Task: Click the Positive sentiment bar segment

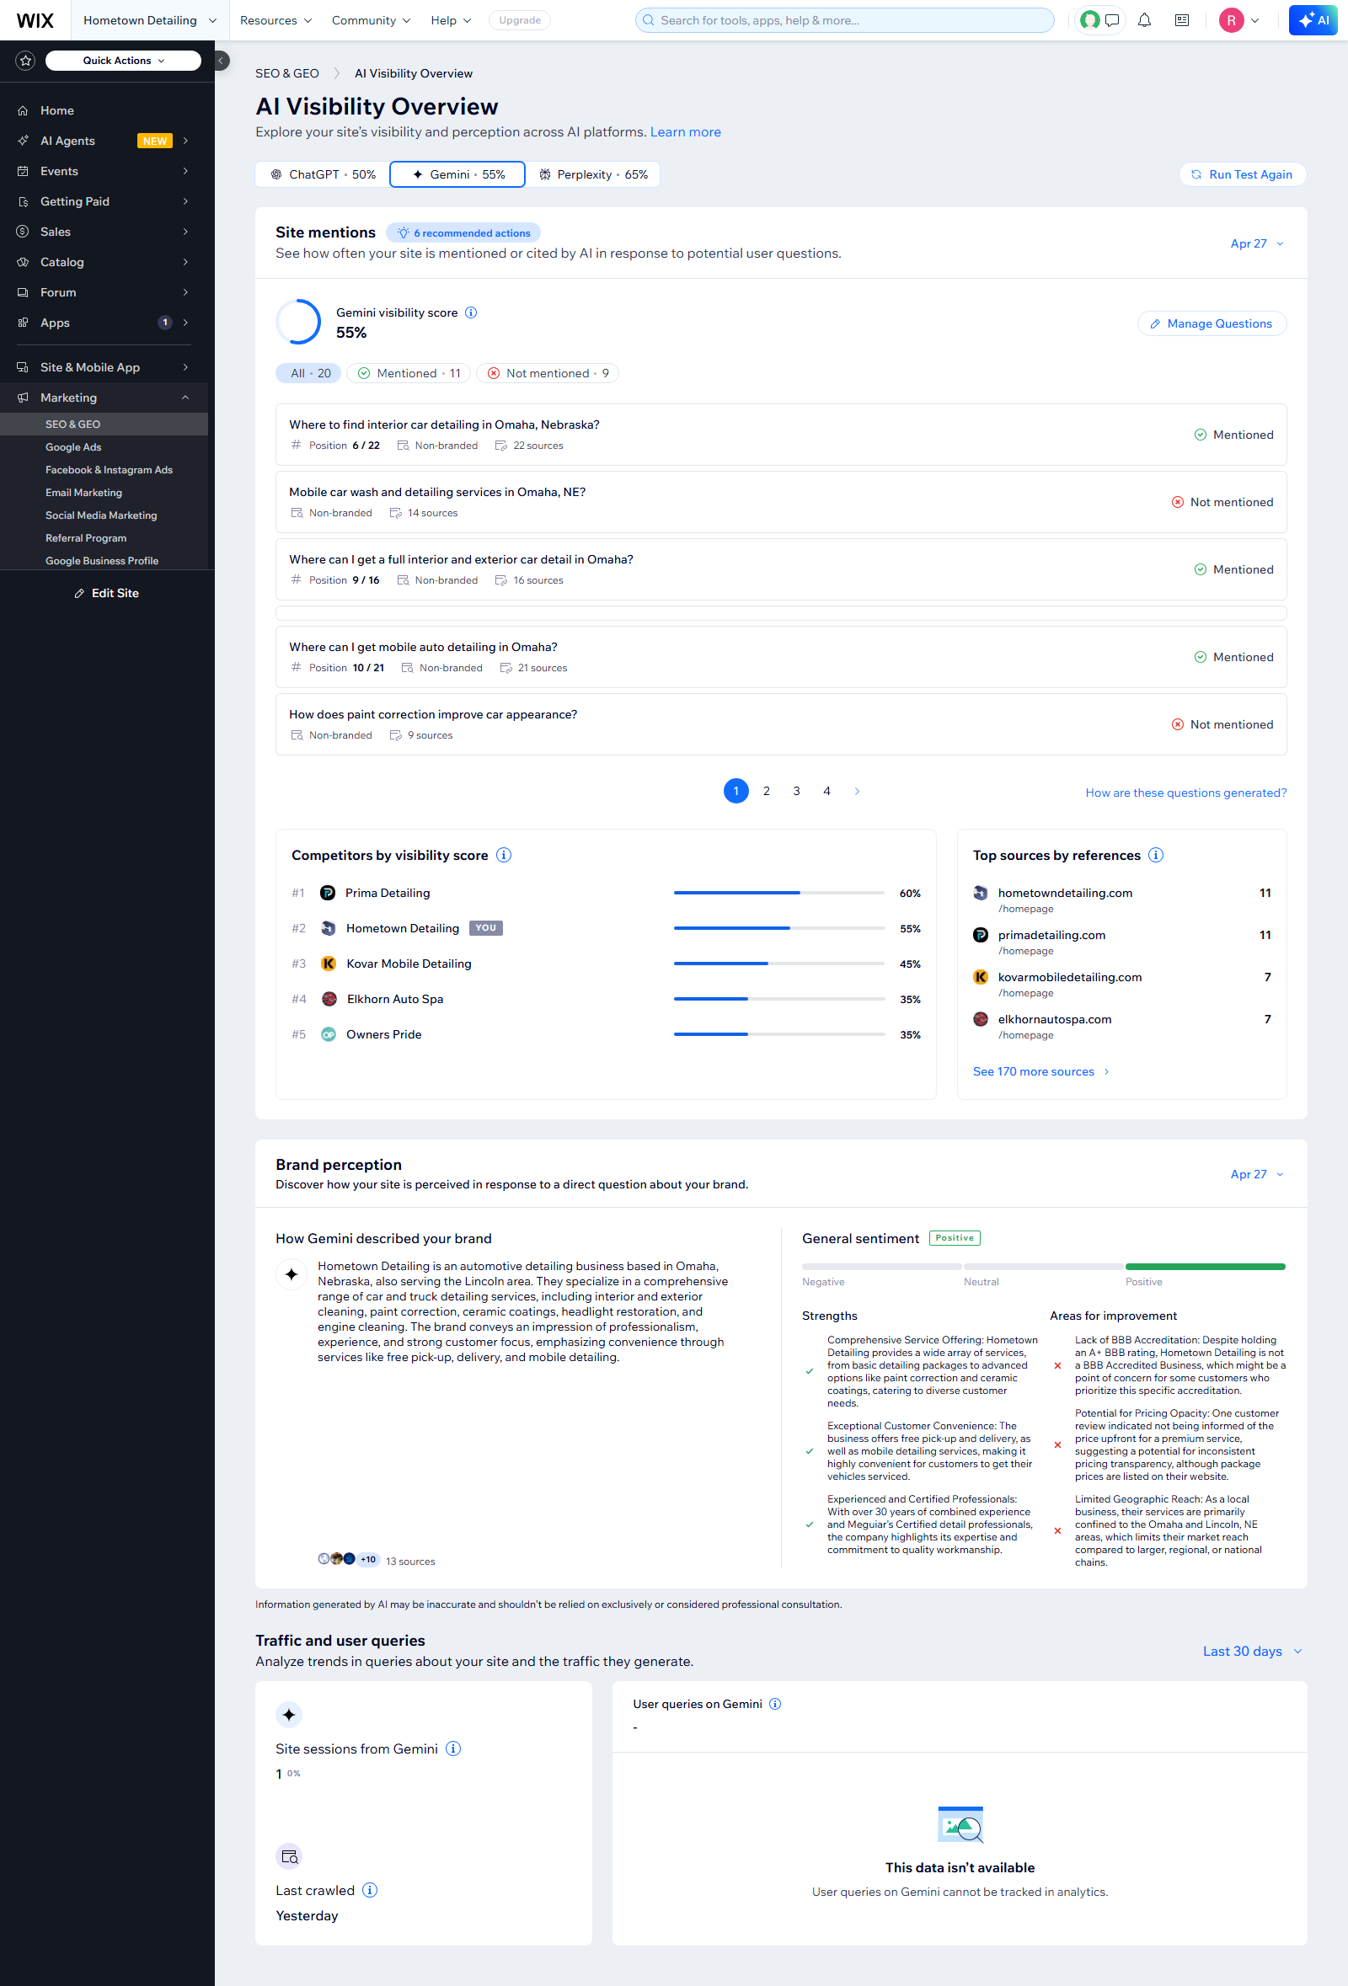Action: point(1206,1267)
